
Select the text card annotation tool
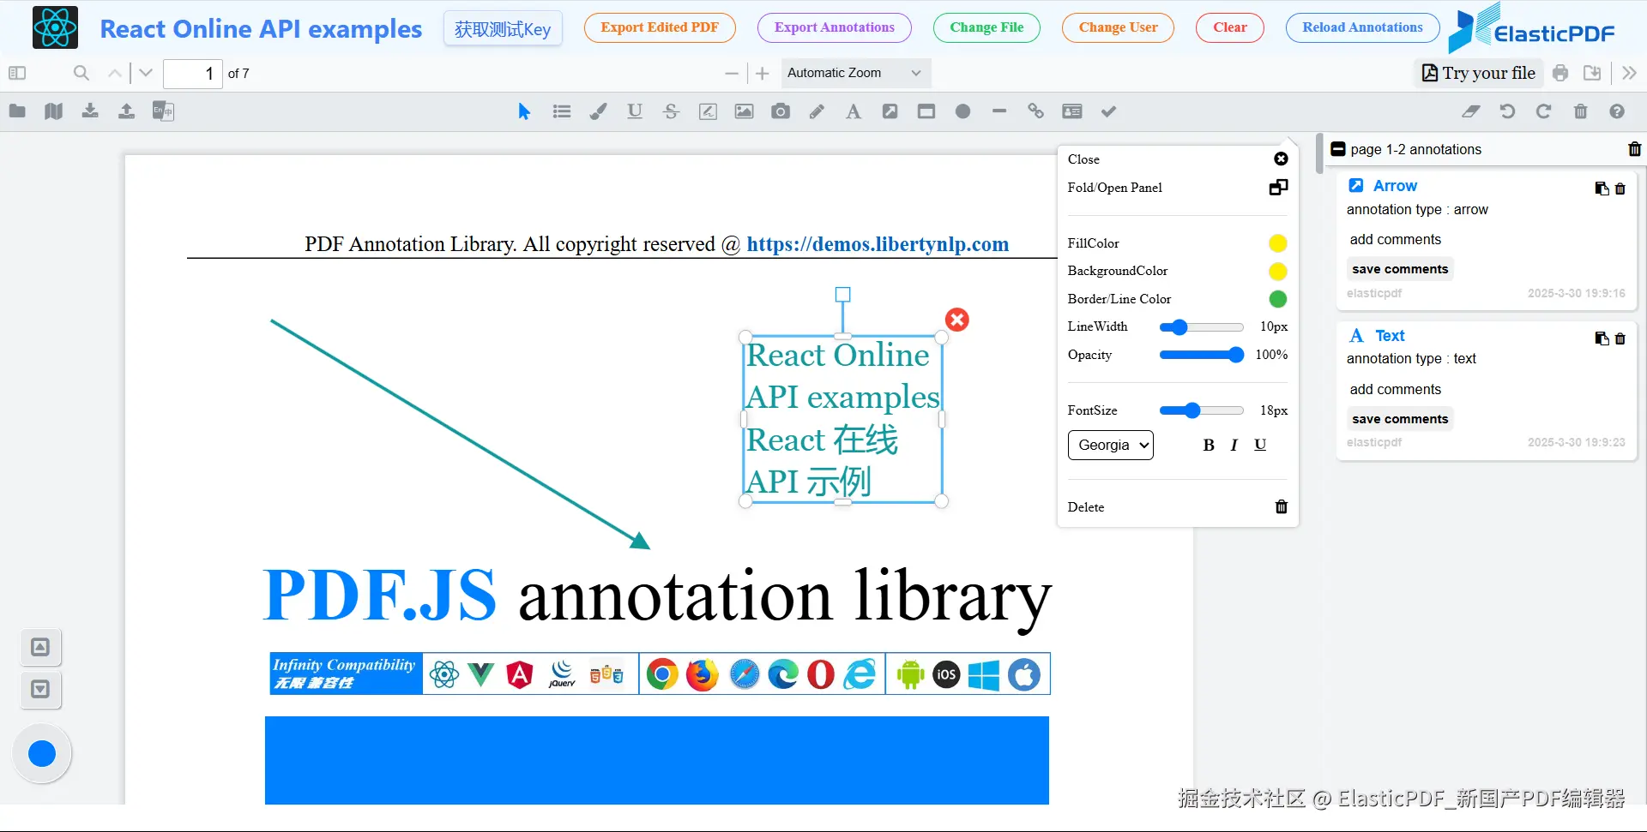[1072, 111]
